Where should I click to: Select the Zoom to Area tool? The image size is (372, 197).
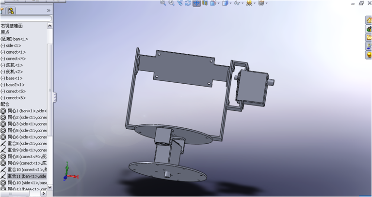tap(171, 3)
